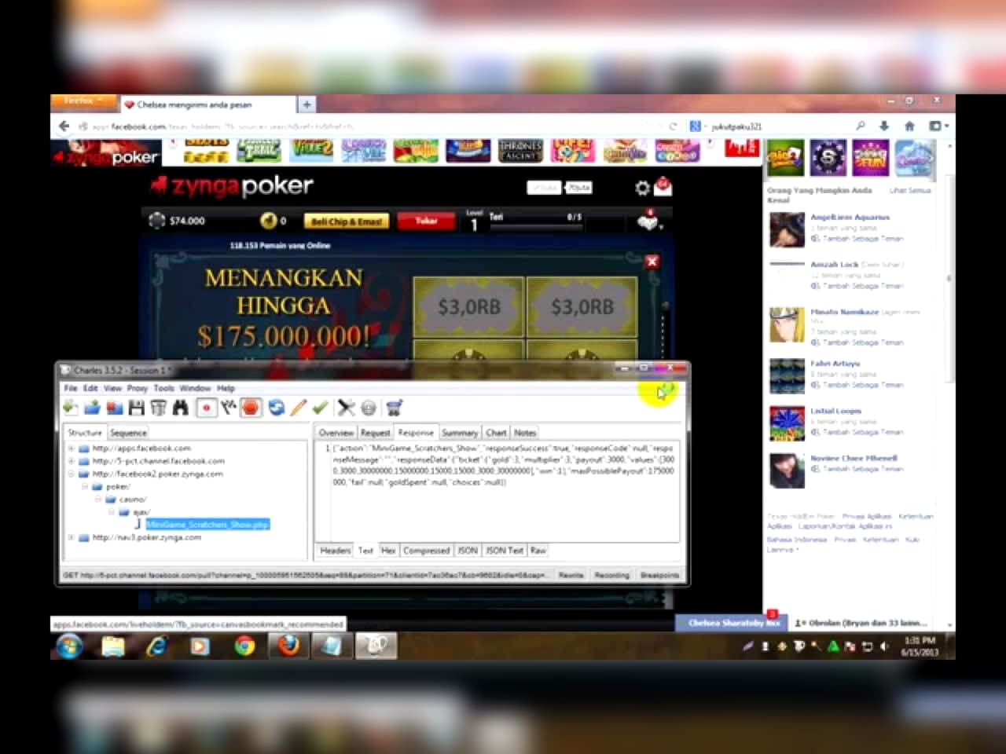Open Settings gear icon in Charles toolbar

click(x=368, y=408)
